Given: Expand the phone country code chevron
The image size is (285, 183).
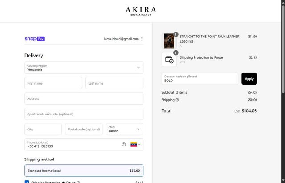Looking at the screenshot, I should point(139,144).
